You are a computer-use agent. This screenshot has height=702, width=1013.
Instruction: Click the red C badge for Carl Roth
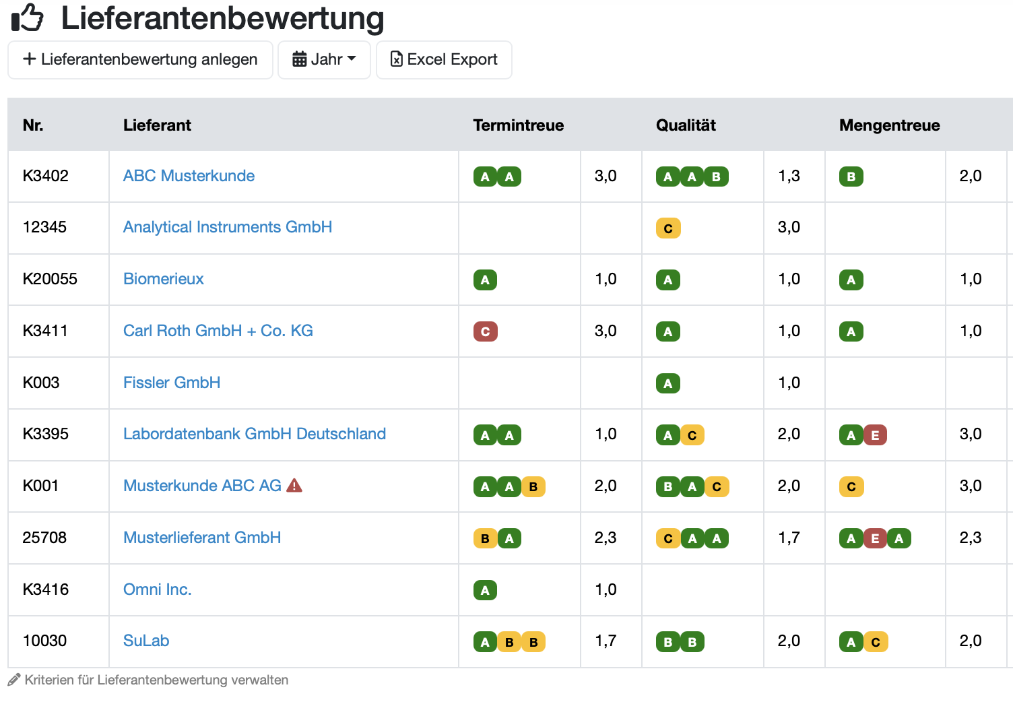[x=485, y=331]
